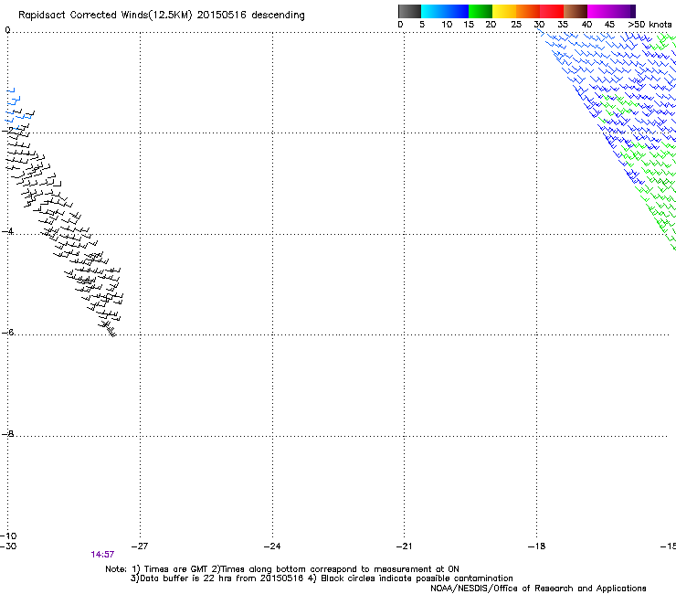Viewport: 676px width, 594px height.
Task: Click the -4 latitude axis label
Action: point(7,231)
